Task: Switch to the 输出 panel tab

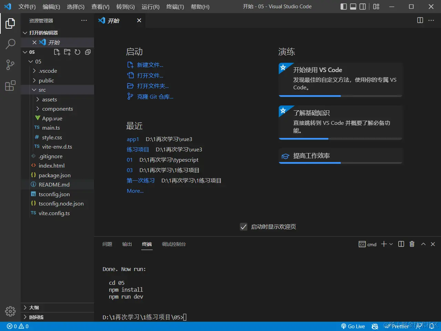Action: 127,244
